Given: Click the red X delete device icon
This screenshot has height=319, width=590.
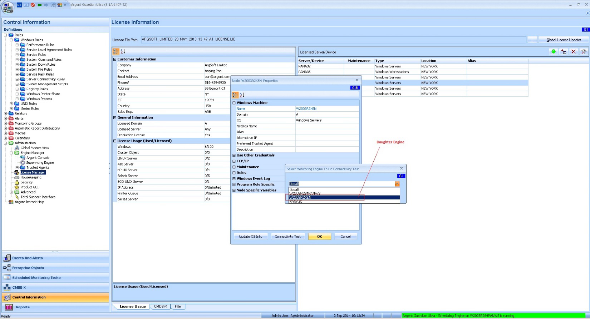Looking at the screenshot, I should [574, 52].
